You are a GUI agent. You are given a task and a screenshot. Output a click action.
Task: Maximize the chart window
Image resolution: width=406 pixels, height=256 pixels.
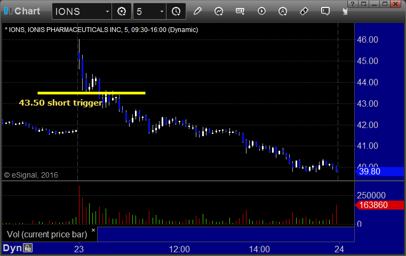tap(385, 4)
